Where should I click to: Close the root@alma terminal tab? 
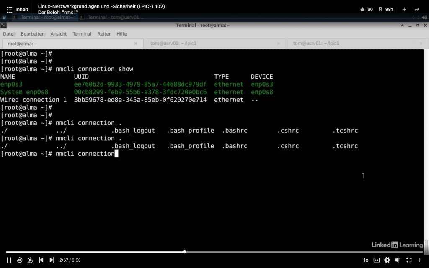click(x=135, y=44)
